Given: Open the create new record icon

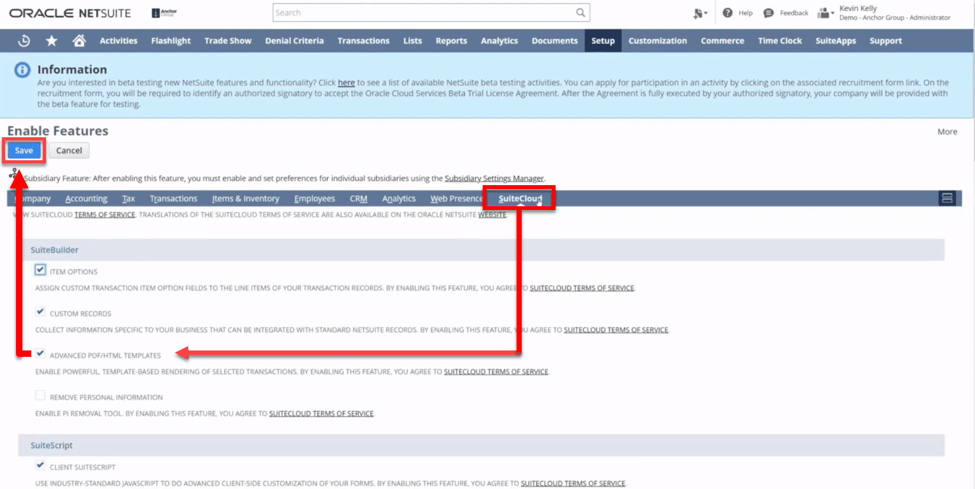Looking at the screenshot, I should (700, 13).
